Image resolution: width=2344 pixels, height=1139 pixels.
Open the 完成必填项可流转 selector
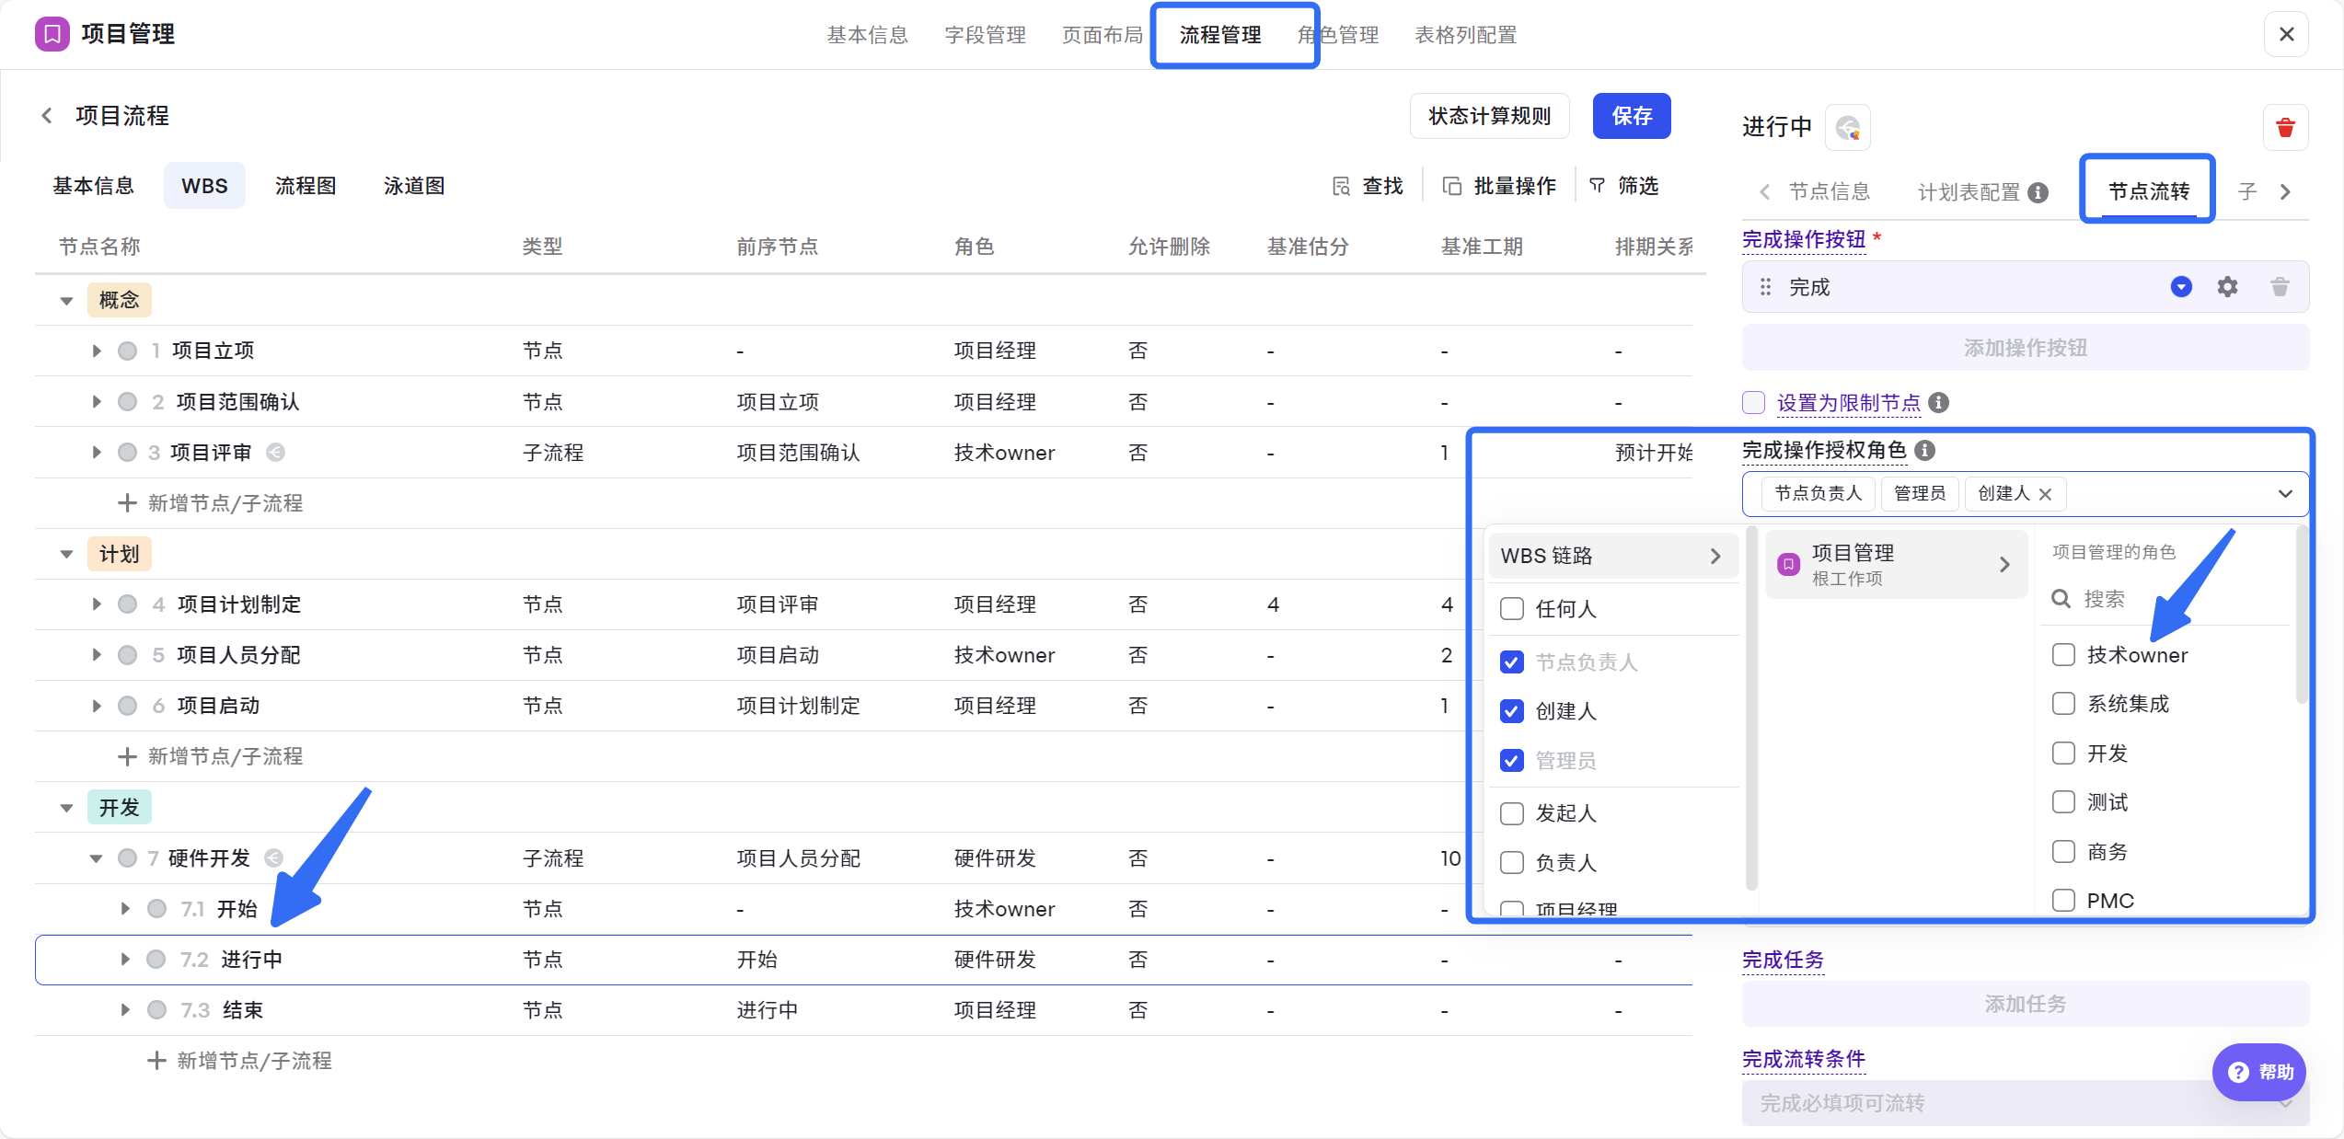click(2026, 1103)
